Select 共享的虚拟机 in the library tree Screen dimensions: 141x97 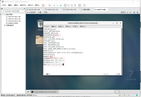pos(9,25)
